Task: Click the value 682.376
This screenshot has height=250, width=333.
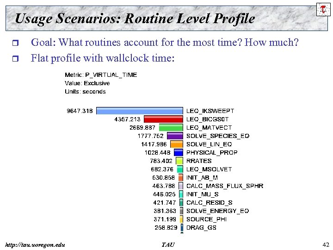Action: coord(162,169)
